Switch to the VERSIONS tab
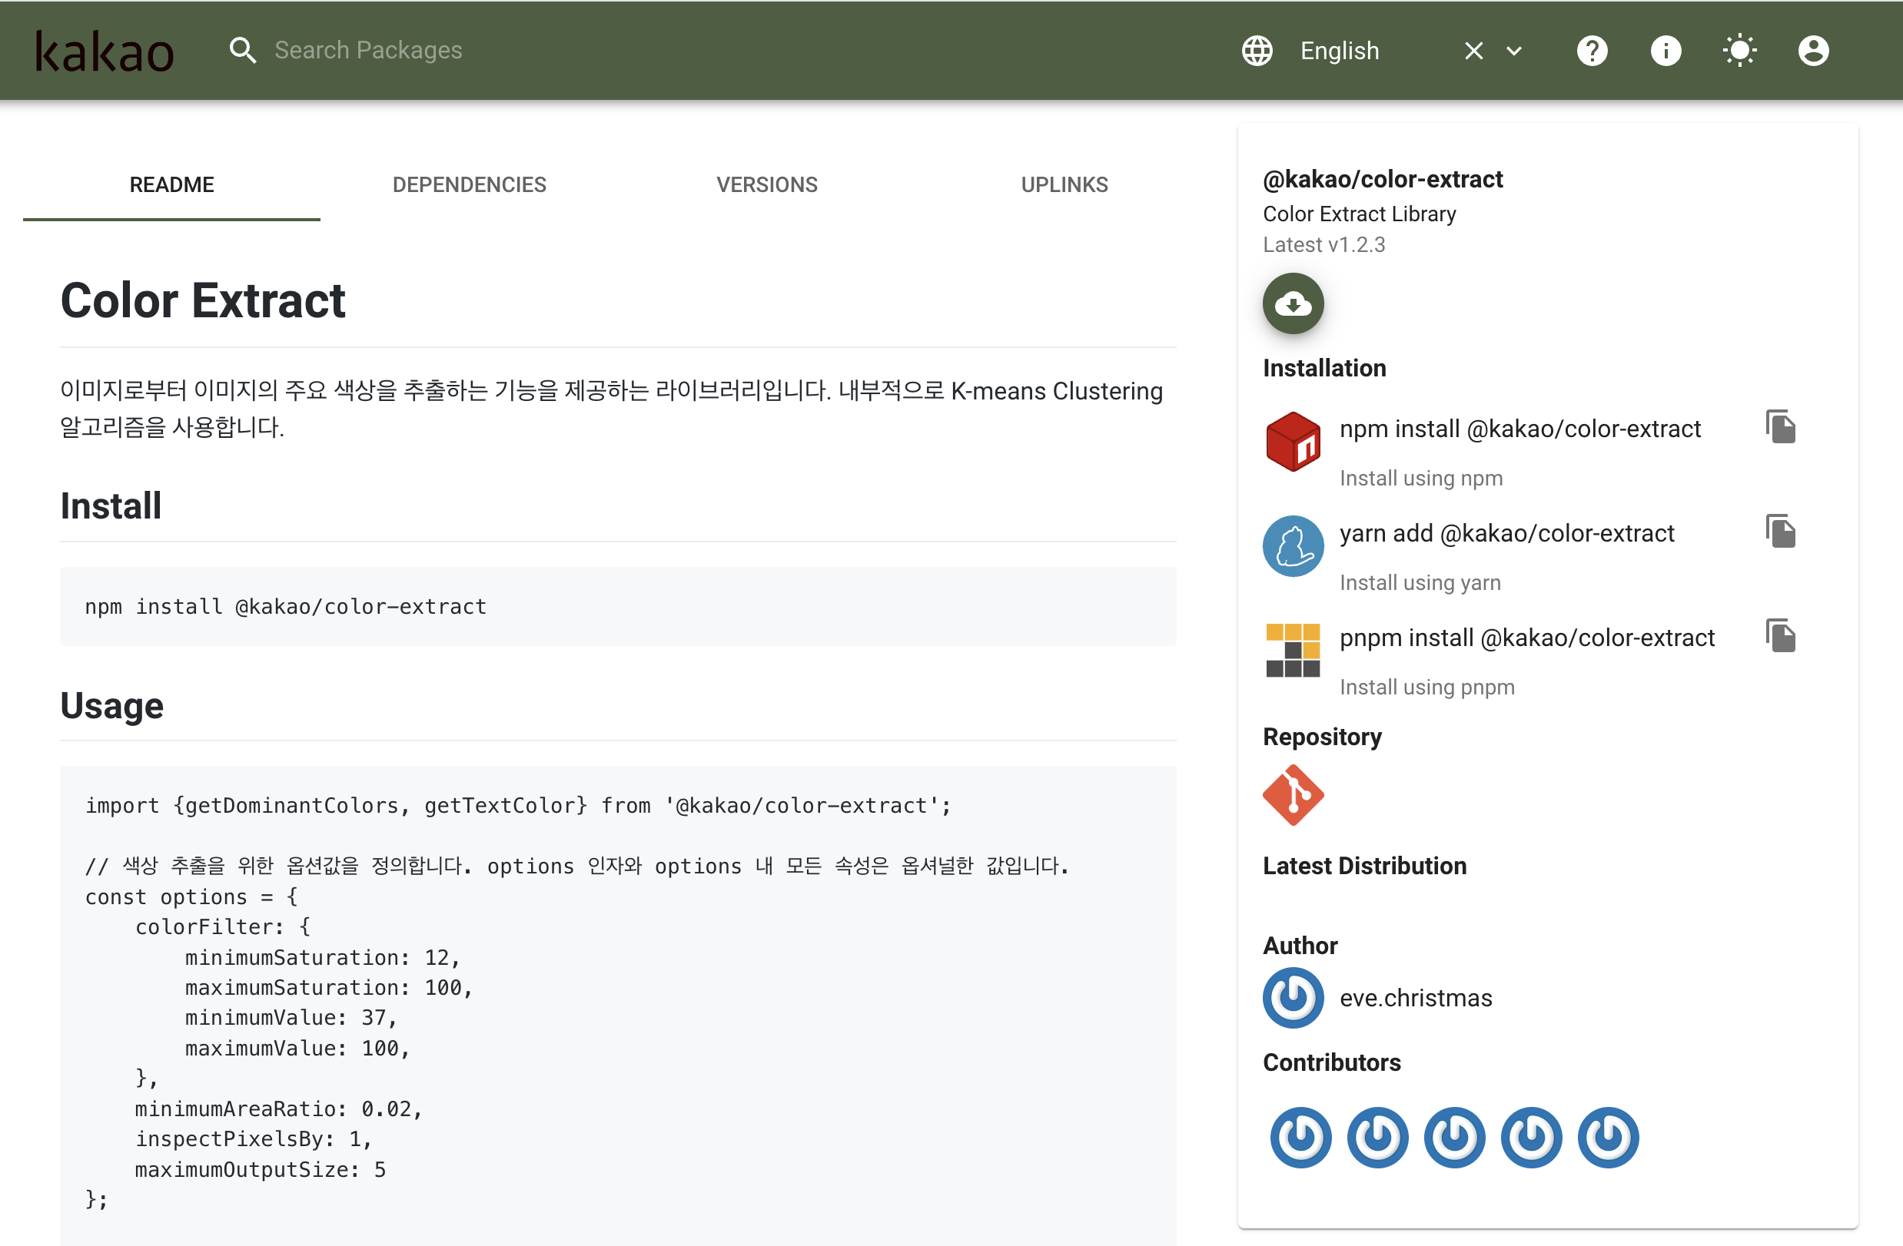 click(767, 184)
